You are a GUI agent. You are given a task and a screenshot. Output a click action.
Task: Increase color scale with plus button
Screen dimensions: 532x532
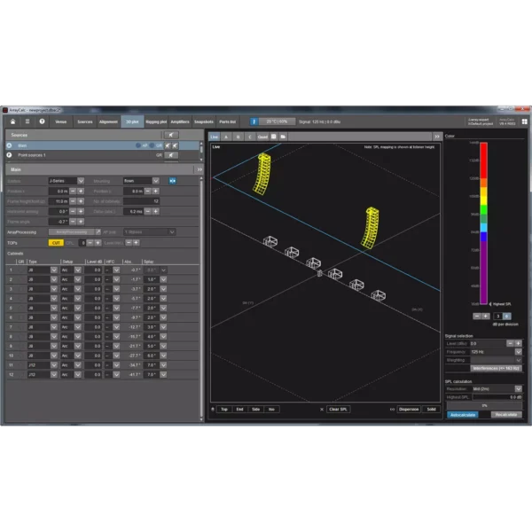[x=486, y=317]
